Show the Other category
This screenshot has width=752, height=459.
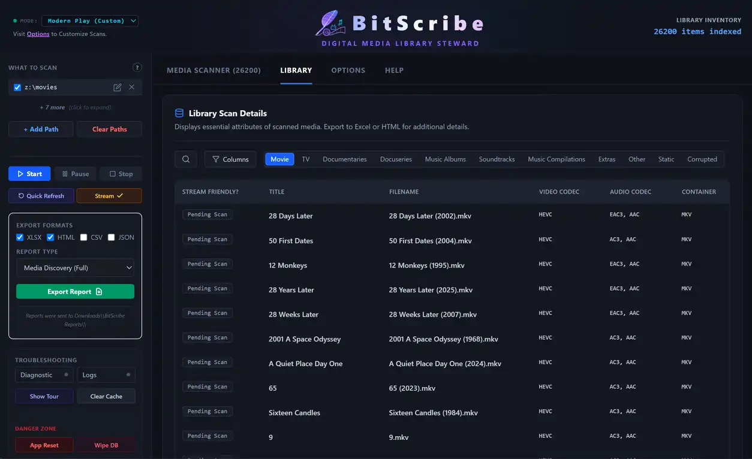tap(637, 159)
